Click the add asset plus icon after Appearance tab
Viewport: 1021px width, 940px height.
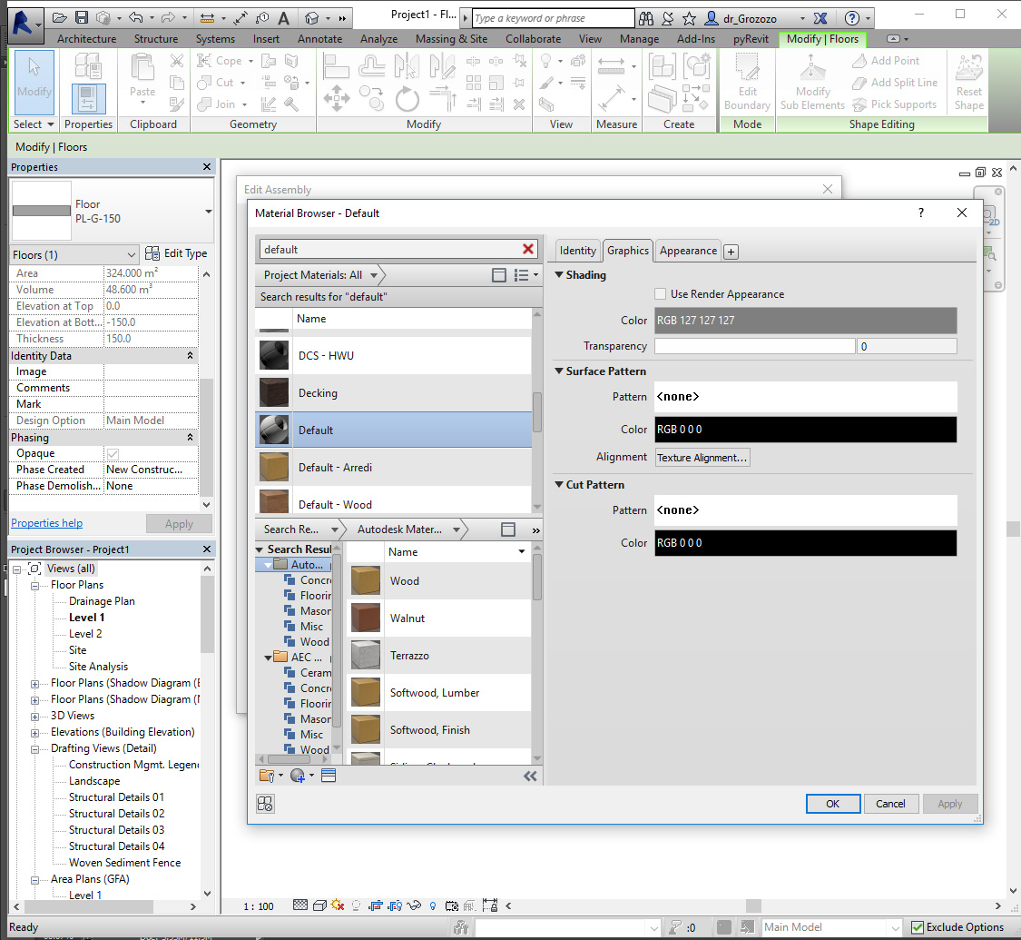[731, 252]
